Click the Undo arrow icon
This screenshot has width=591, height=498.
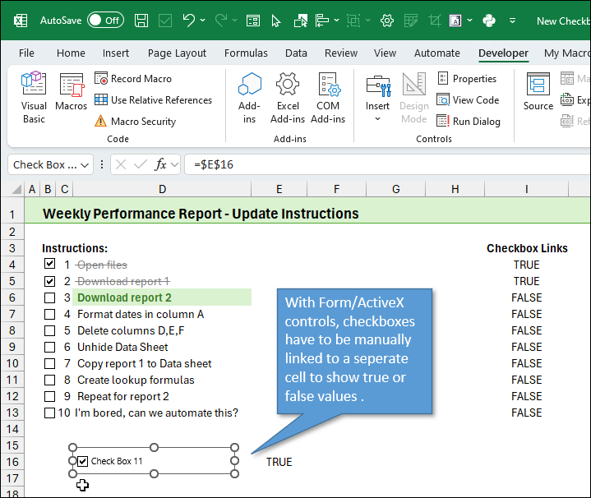[189, 21]
